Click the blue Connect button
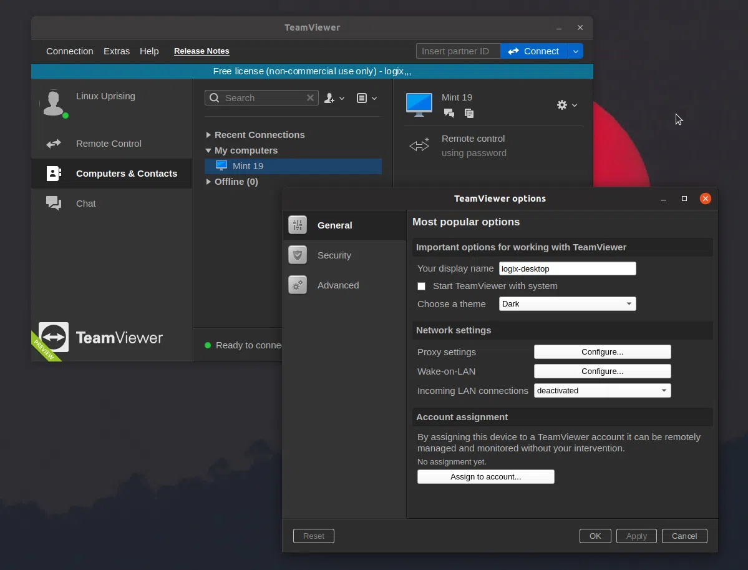This screenshot has width=748, height=570. click(x=534, y=51)
